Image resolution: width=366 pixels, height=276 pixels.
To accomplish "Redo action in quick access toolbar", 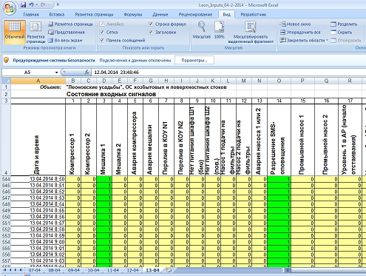I will (43, 4).
